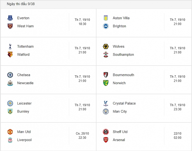Image resolution: width=192 pixels, height=151 pixels.
Task: Open the Bournemouth team name
Action: tap(123, 75)
